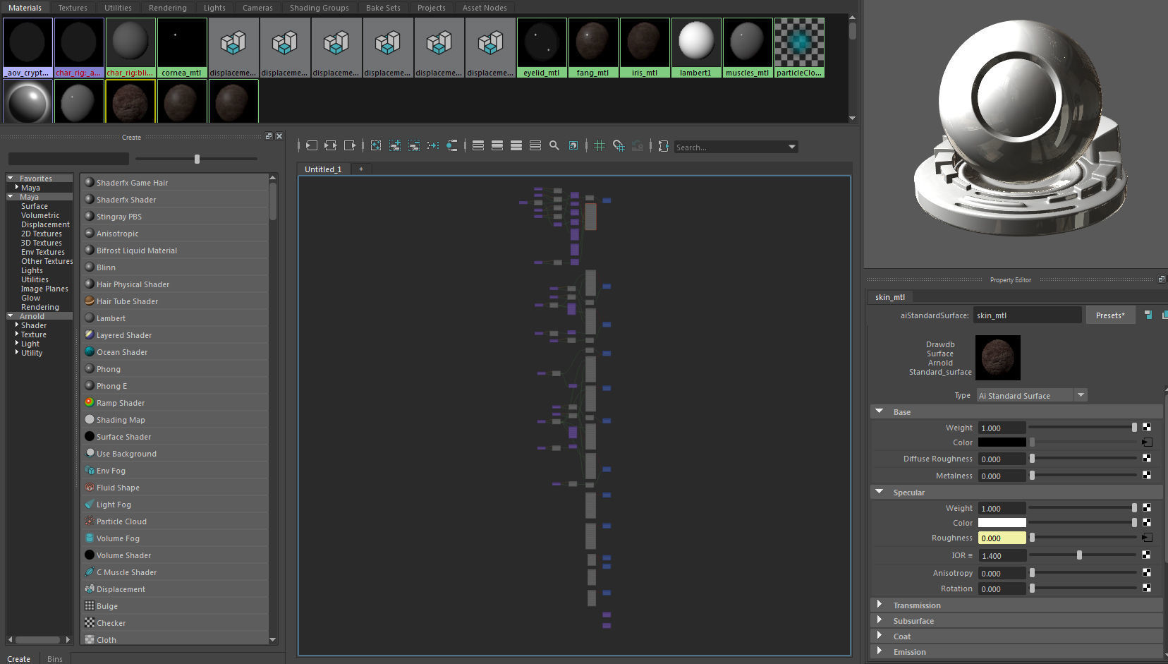
Task: Click the Specular Roughness value field
Action: 1002,538
